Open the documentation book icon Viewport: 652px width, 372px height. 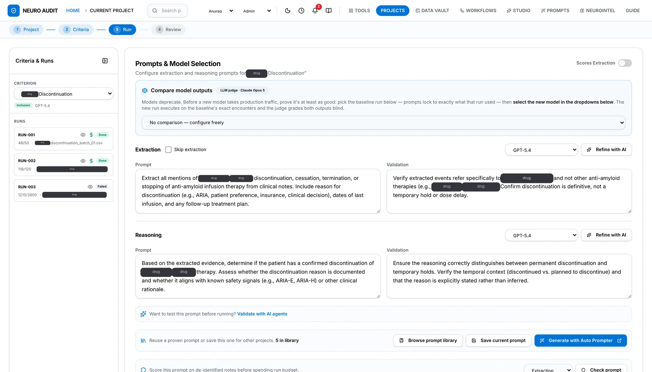coord(328,11)
